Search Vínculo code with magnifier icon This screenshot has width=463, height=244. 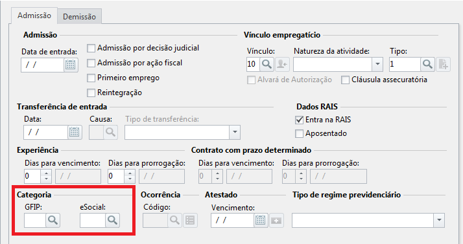click(x=267, y=64)
